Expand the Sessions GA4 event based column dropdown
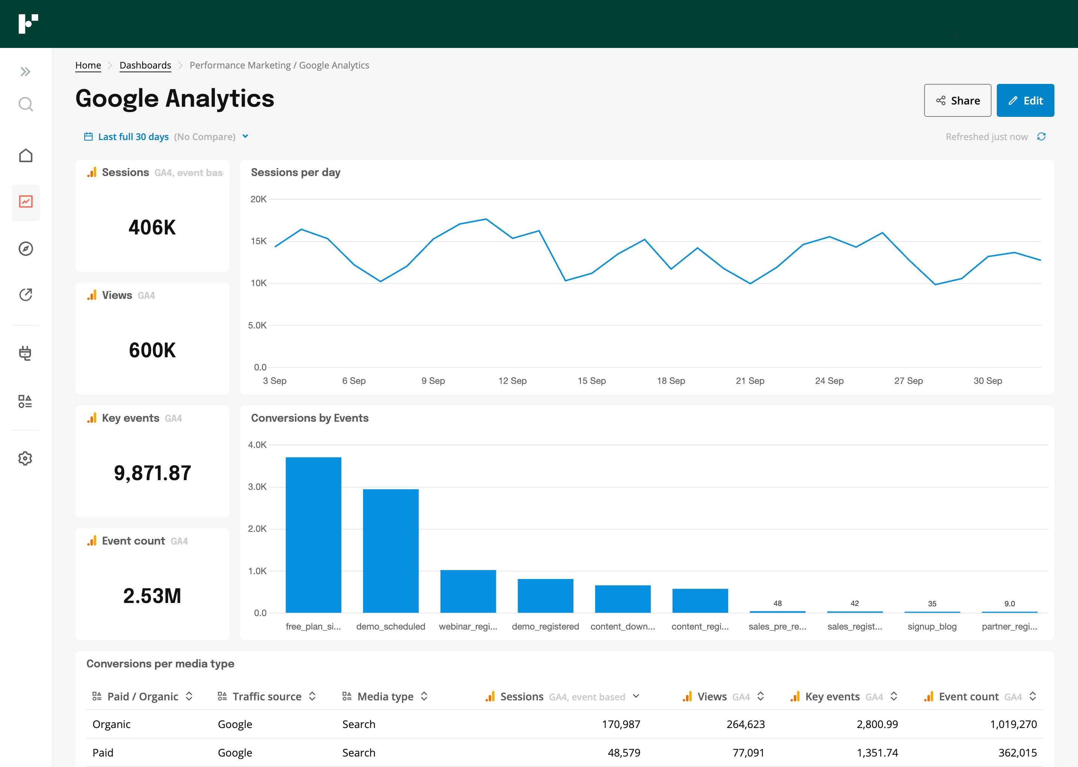Image resolution: width=1078 pixels, height=767 pixels. tap(637, 696)
